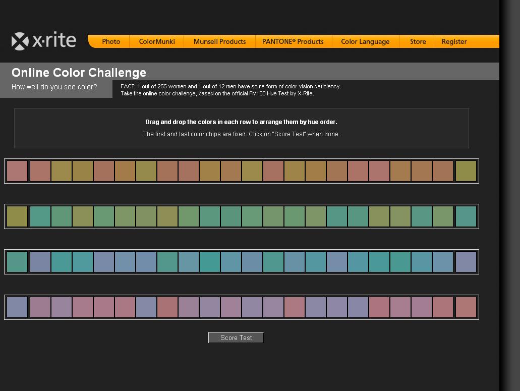The image size is (520, 391).
Task: Select the fixed salmon chip ending the fourth row
Action: tap(466, 307)
